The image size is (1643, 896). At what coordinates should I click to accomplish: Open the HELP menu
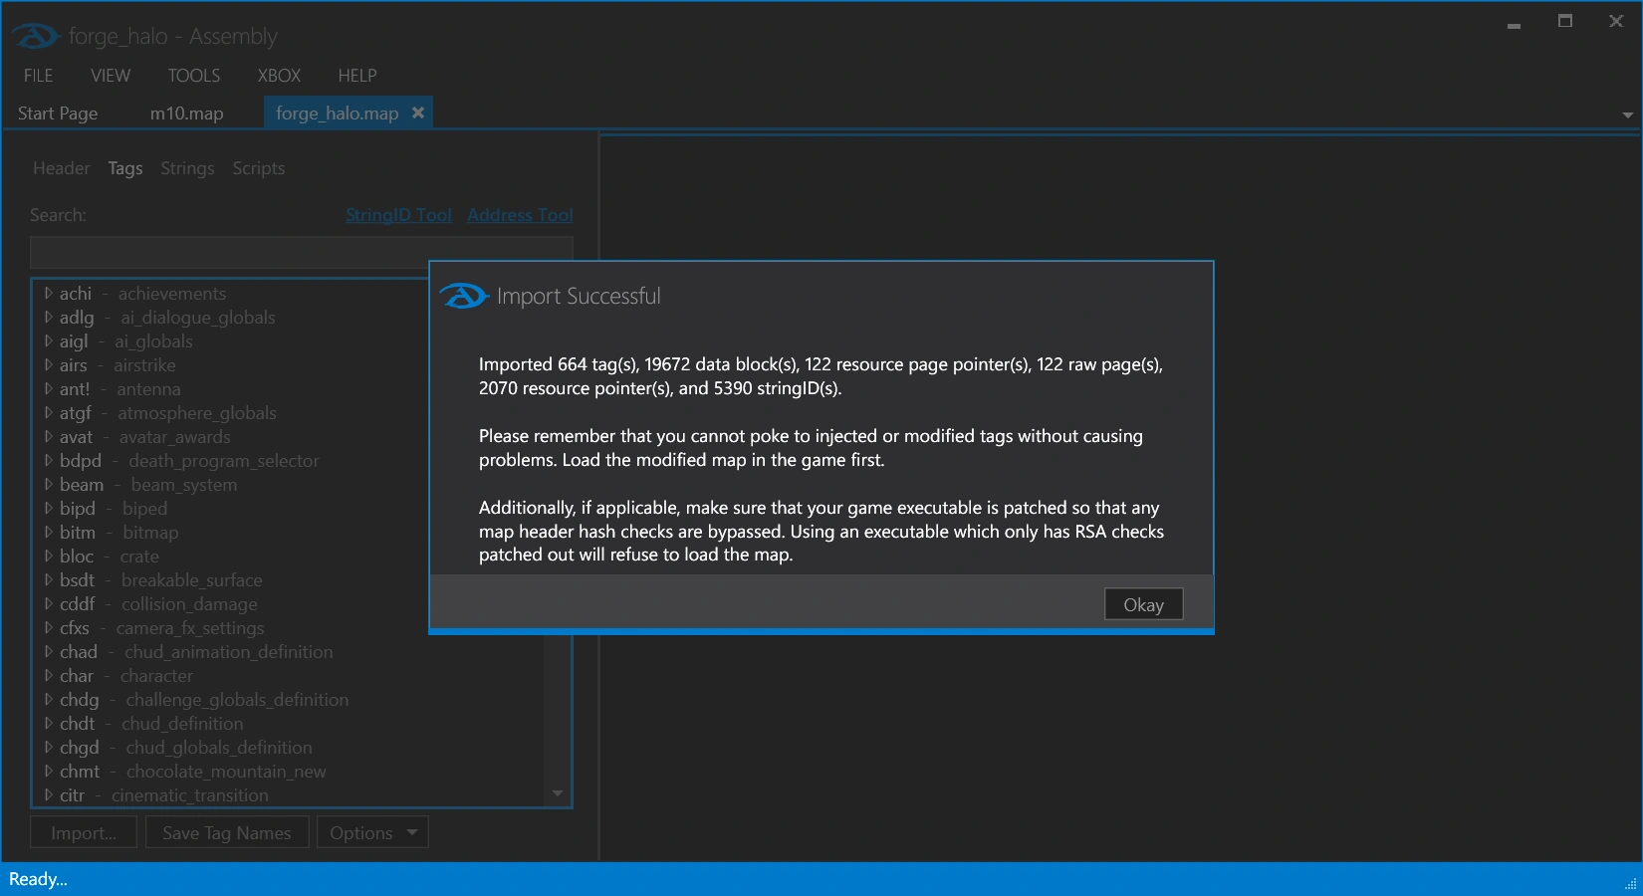pos(357,76)
